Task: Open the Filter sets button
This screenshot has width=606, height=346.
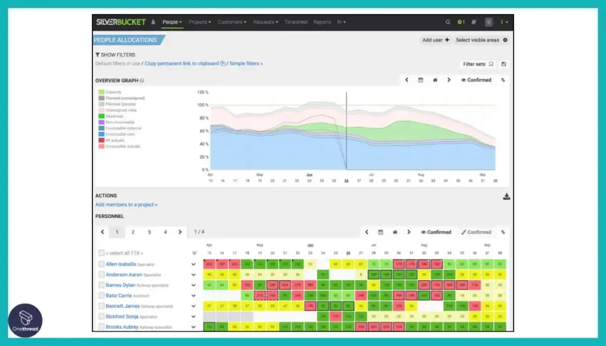Action: point(478,64)
